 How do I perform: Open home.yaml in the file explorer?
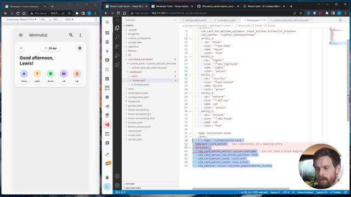click(139, 80)
